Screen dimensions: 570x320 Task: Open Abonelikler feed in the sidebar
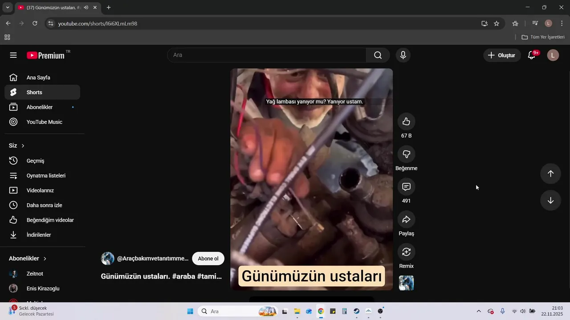click(42, 107)
